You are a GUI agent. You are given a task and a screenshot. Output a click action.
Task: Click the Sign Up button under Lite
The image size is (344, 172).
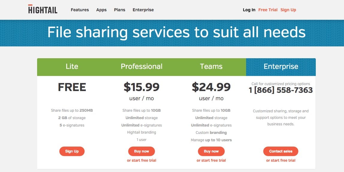[x=72, y=151]
